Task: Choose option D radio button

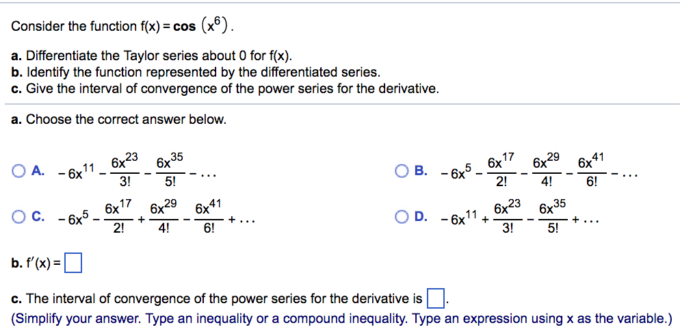Action: 401,217
